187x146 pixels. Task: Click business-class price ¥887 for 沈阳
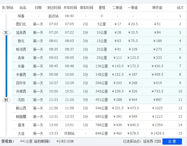[x=157, y=100]
